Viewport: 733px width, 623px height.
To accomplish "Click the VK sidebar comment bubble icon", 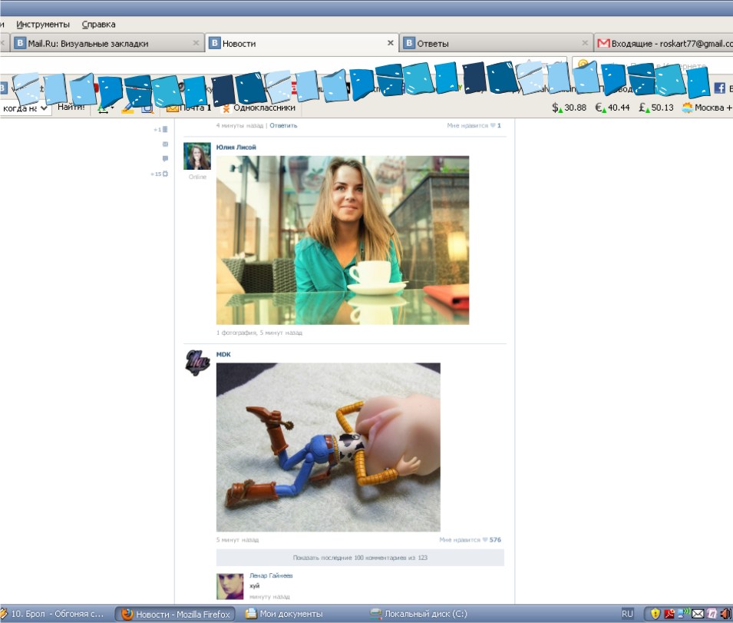I will [x=165, y=158].
